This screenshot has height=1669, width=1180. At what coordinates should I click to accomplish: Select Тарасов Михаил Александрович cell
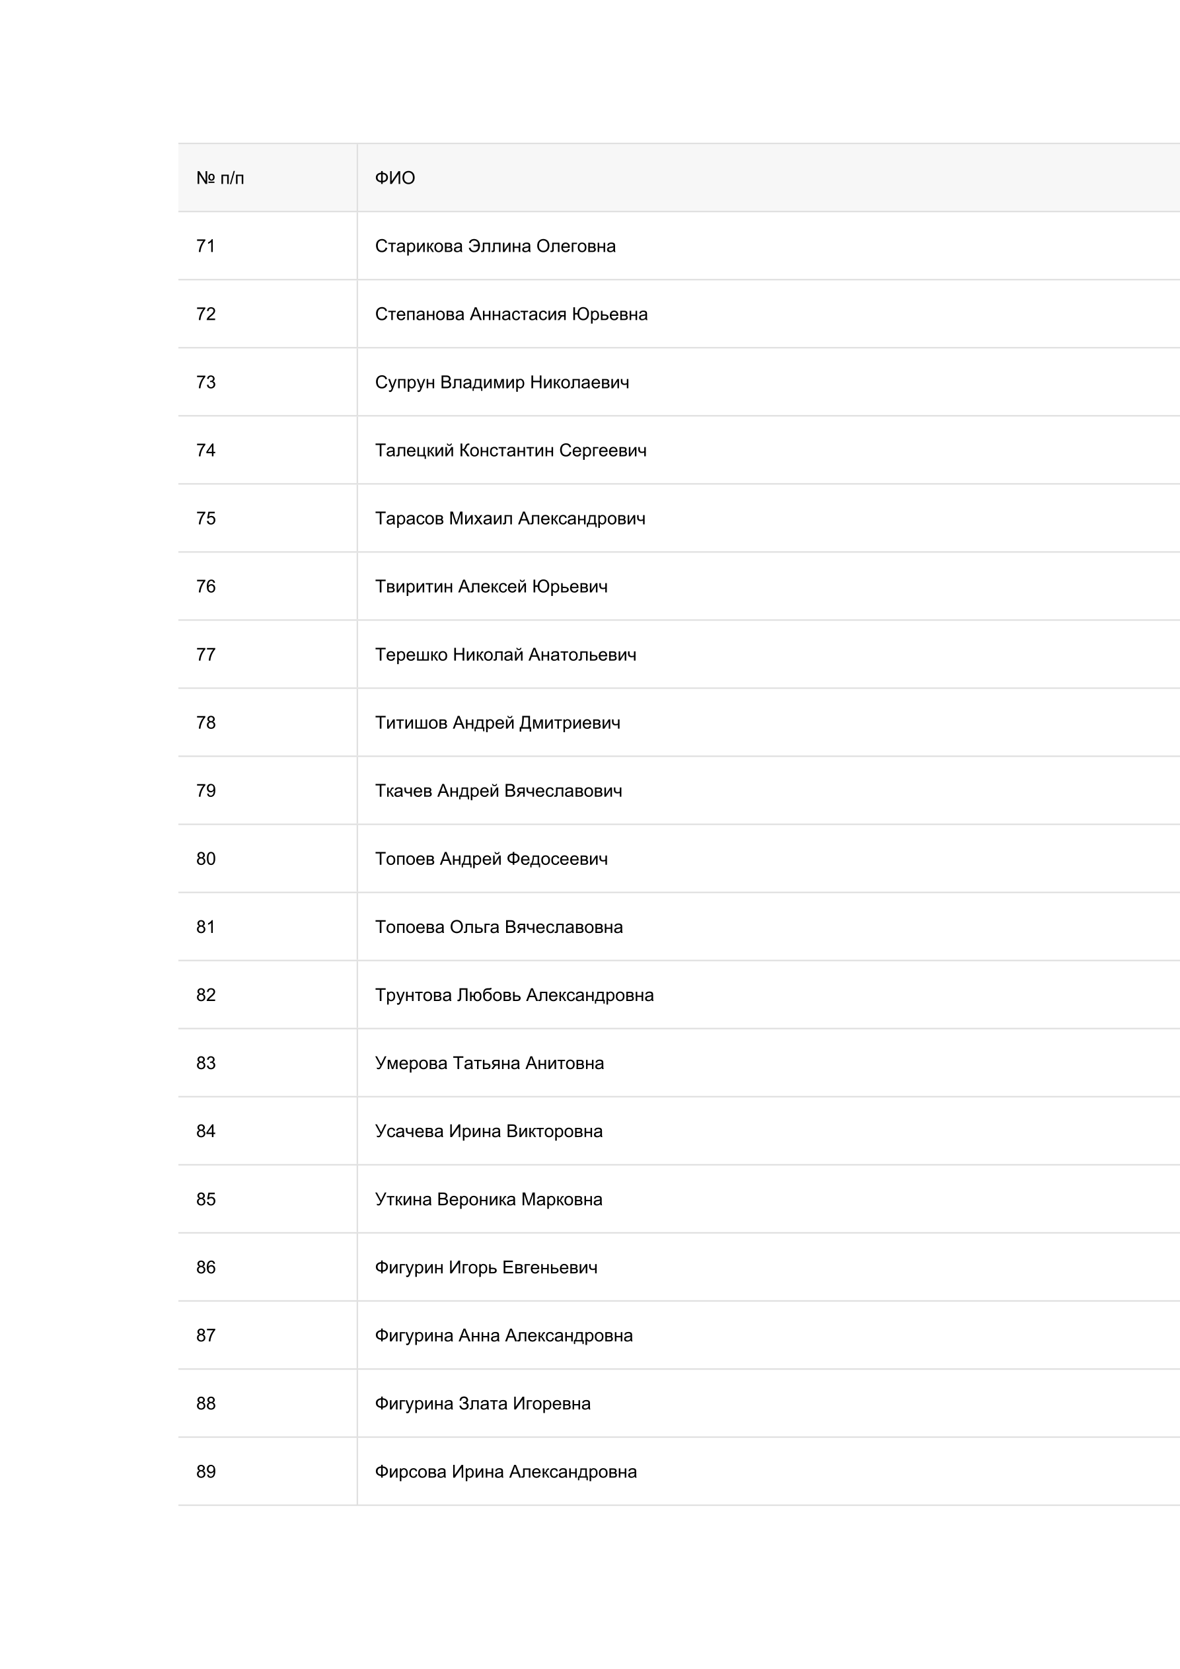click(x=768, y=518)
